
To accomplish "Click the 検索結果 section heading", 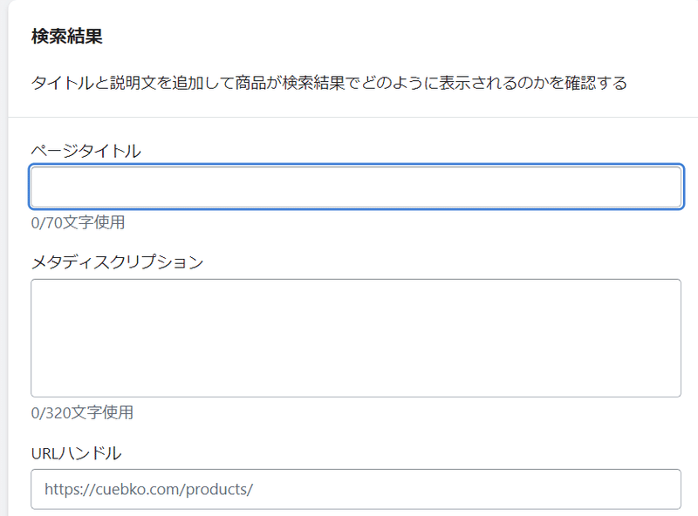I will (x=66, y=37).
